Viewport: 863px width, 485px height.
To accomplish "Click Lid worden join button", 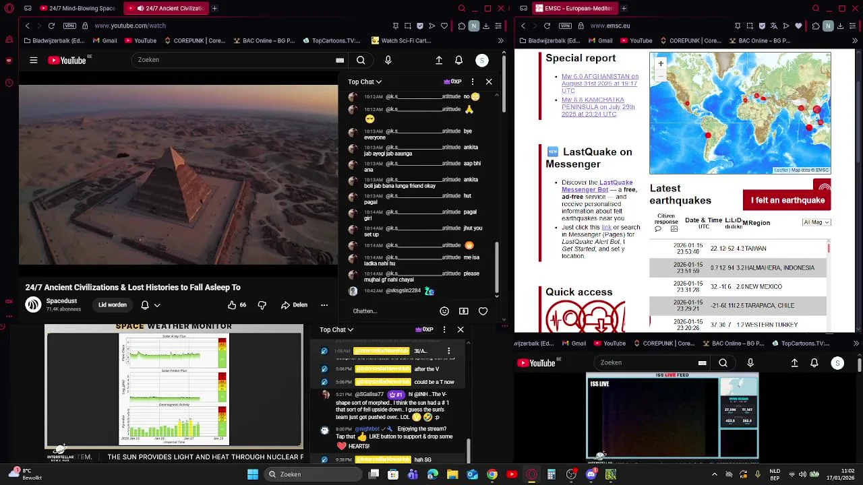I will [112, 304].
